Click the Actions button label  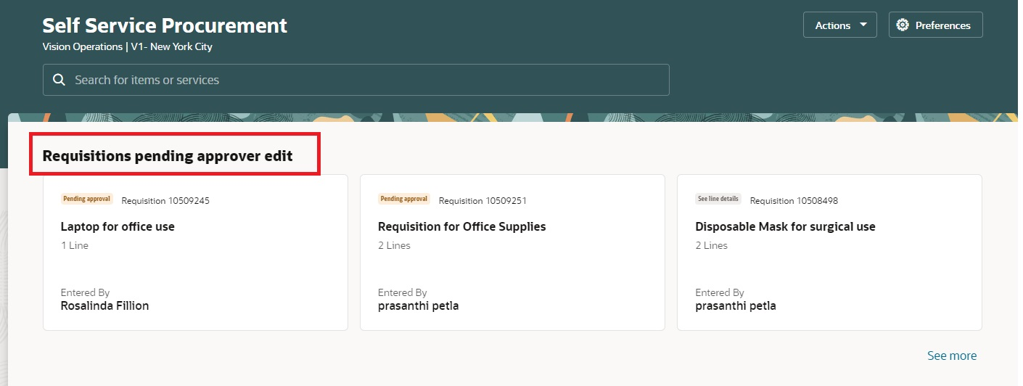pyautogui.click(x=832, y=25)
